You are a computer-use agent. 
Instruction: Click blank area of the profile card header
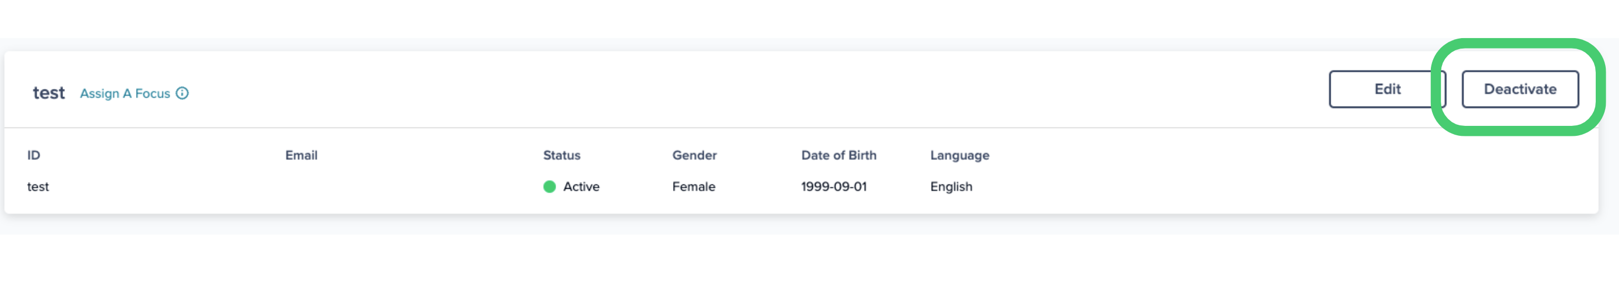[754, 91]
